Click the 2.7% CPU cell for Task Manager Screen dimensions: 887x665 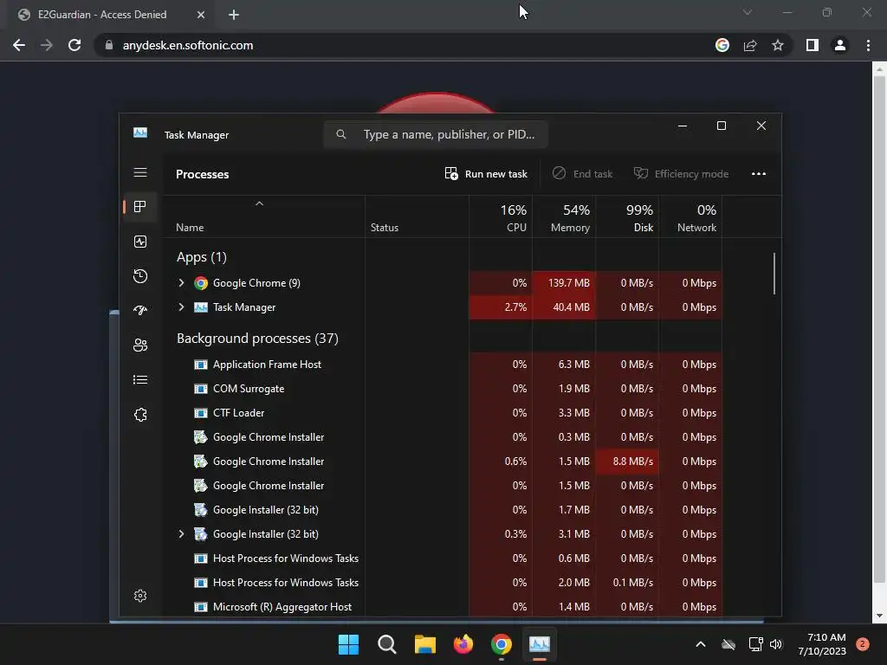pyautogui.click(x=501, y=307)
